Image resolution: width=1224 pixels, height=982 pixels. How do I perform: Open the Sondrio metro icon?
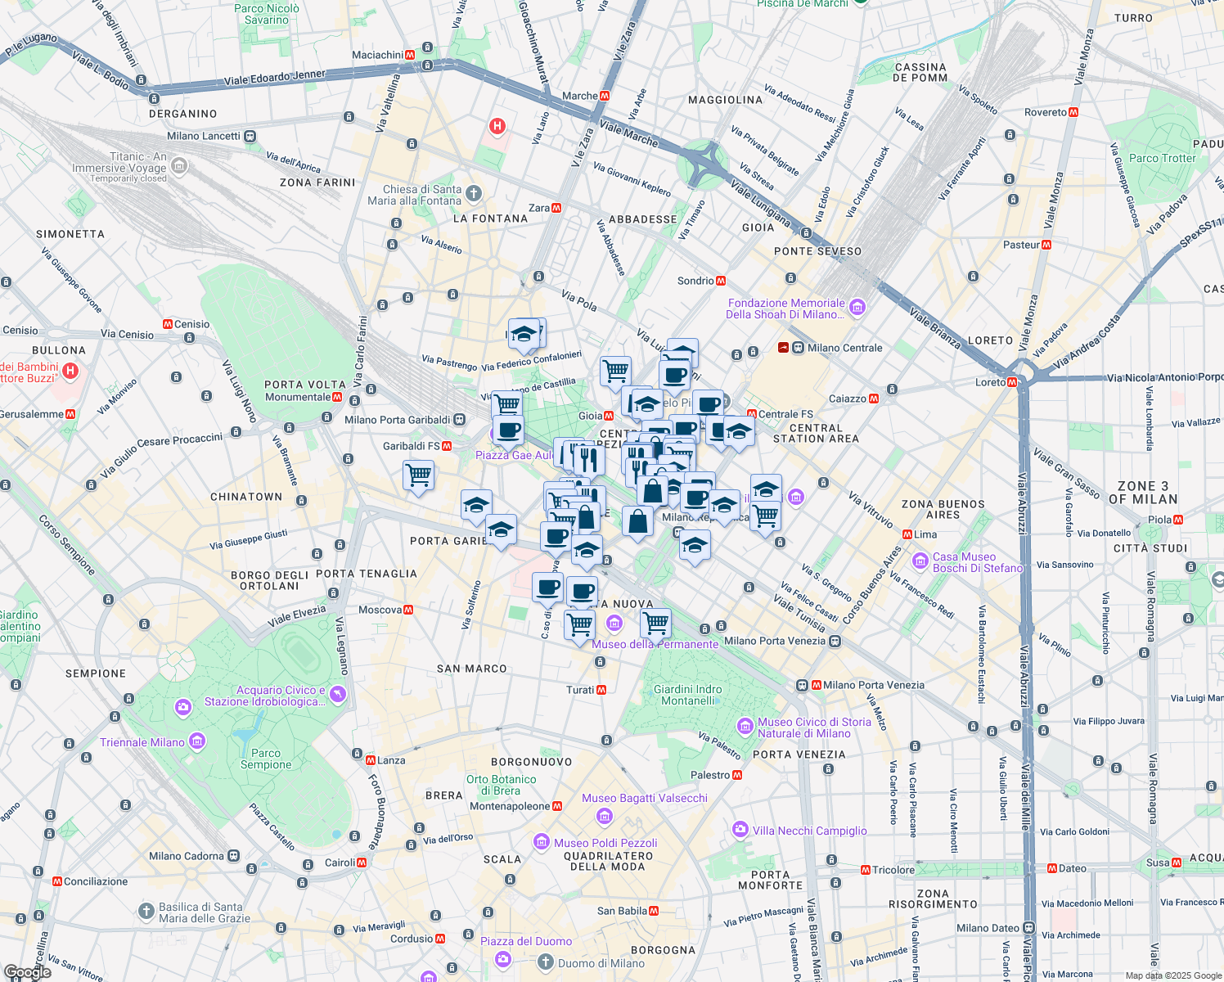tap(721, 281)
